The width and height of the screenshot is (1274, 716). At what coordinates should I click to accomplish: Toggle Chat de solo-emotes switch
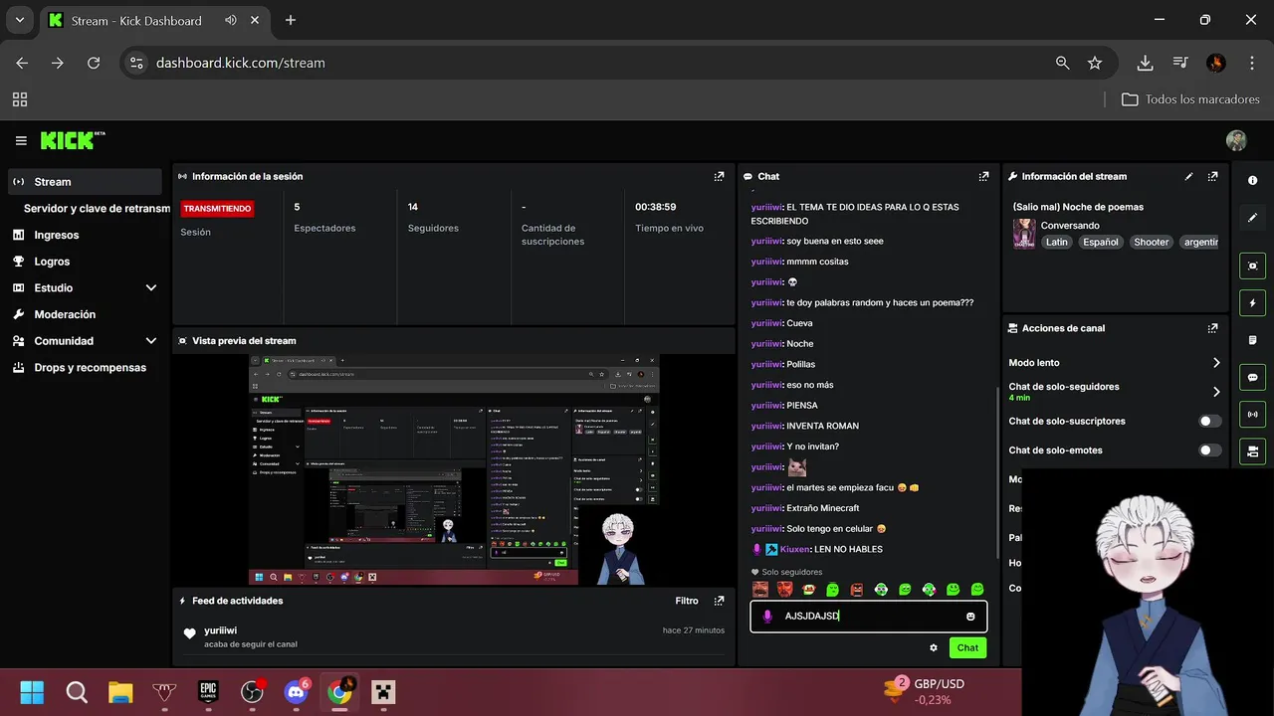point(1209,449)
